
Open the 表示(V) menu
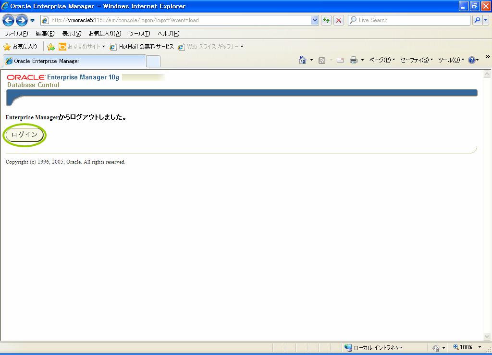(72, 34)
